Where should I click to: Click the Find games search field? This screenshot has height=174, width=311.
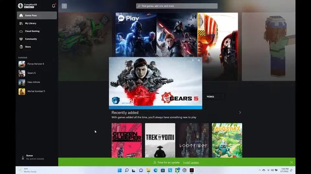[177, 6]
